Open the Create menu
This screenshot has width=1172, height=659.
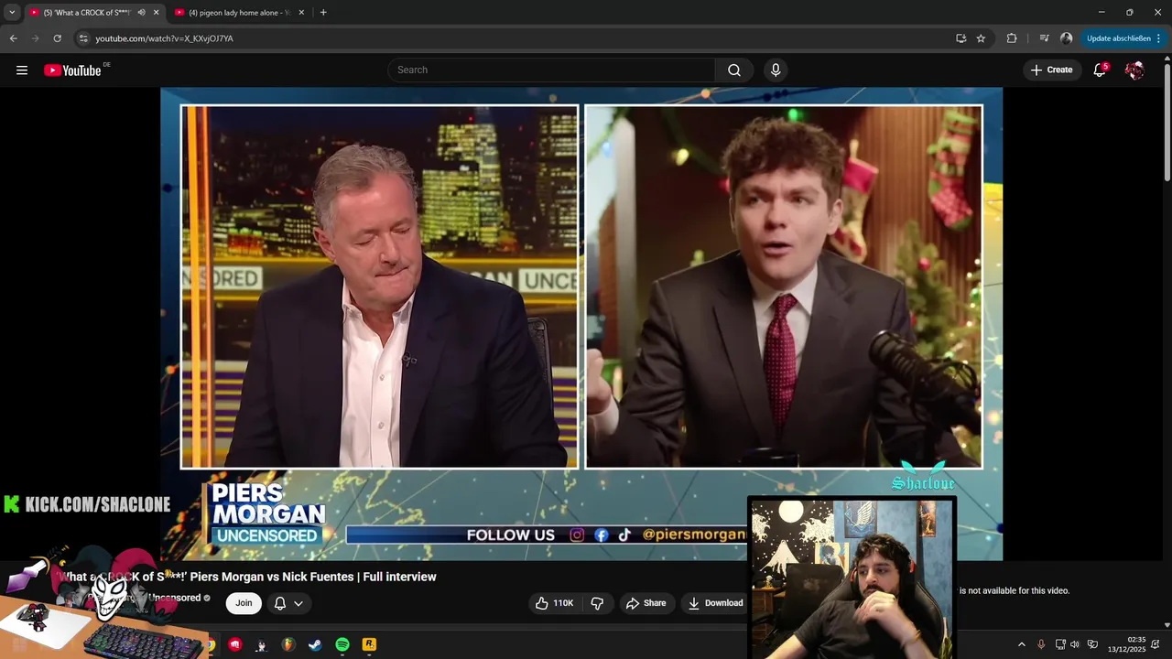pyautogui.click(x=1051, y=70)
